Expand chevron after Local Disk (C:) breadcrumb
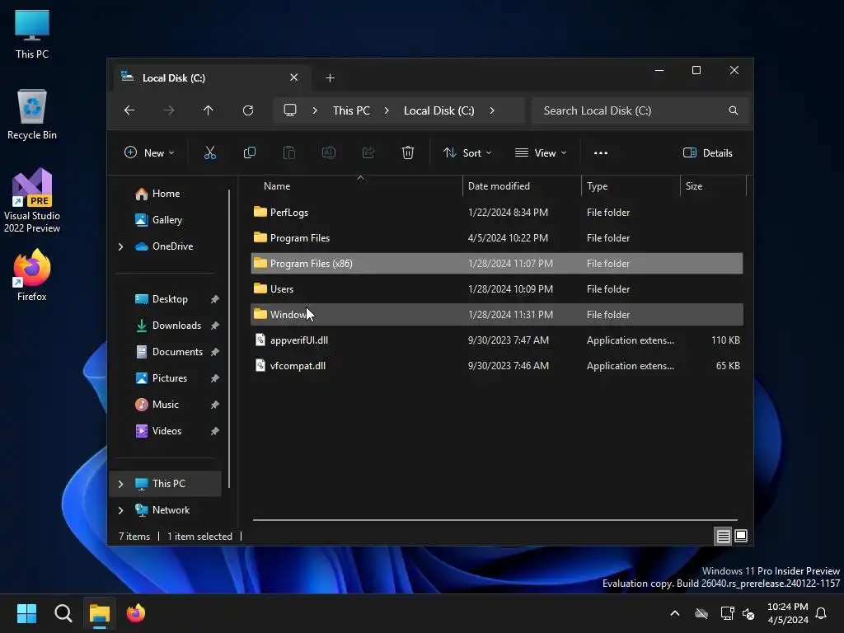Screen dimensions: 844x633 click(492, 110)
